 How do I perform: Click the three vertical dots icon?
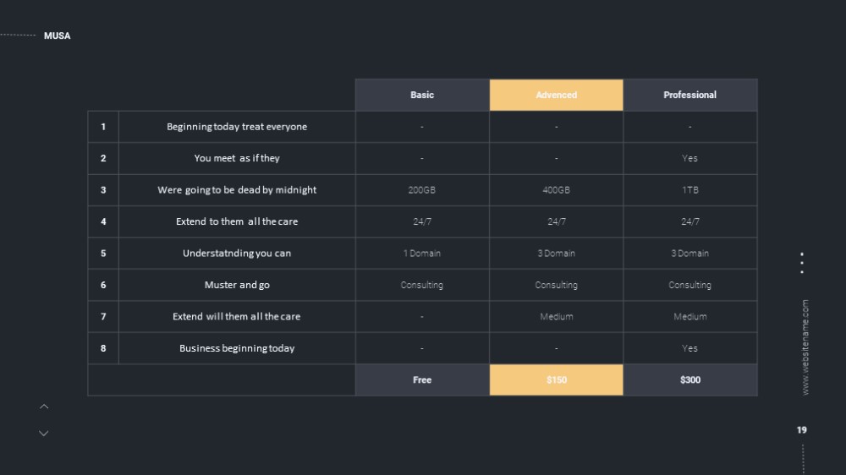[x=802, y=263]
